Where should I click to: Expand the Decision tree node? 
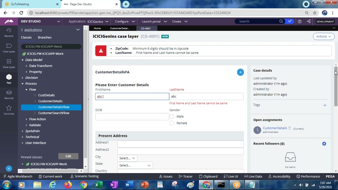pyautogui.click(x=22, y=78)
